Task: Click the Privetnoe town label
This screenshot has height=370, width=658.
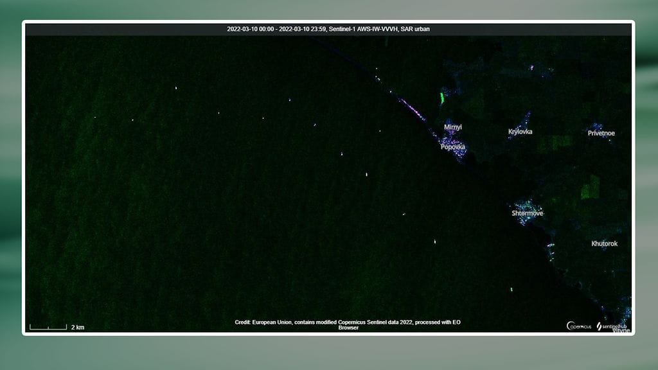Action: pos(601,133)
